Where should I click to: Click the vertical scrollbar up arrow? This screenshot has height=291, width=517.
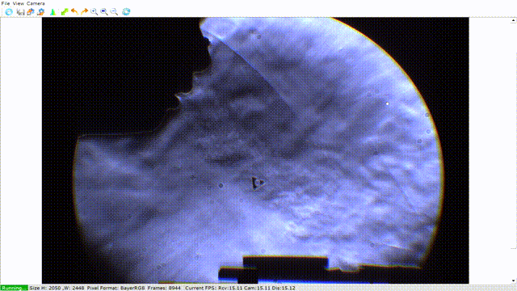coord(514,20)
